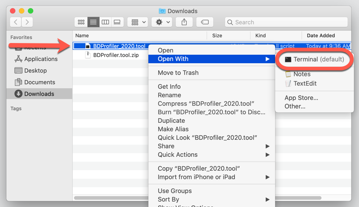Go forward with the right chevron button

[x=27, y=22]
